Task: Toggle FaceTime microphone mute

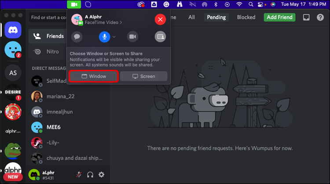Action: (x=104, y=37)
